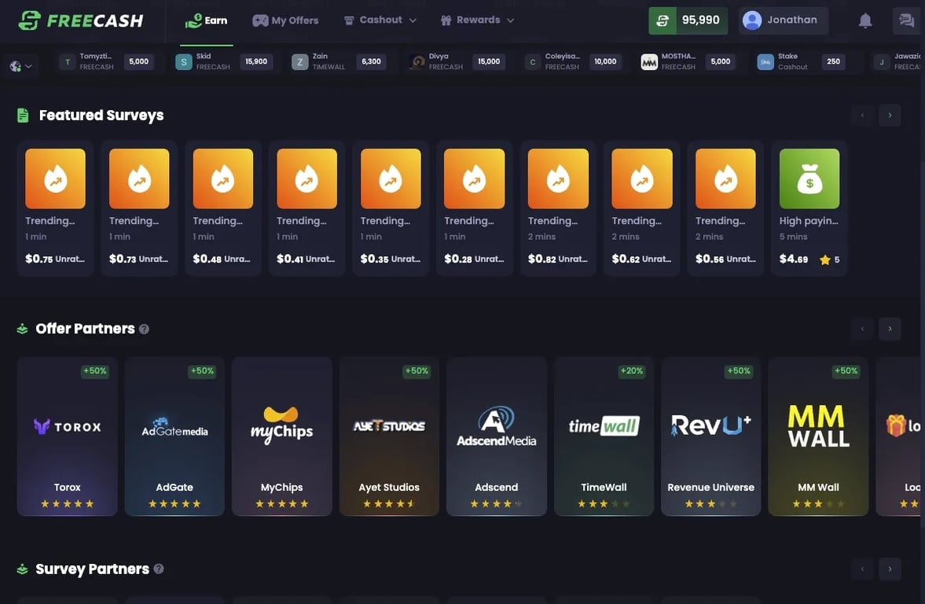The width and height of the screenshot is (925, 604).
Task: Expand the Rewards dropdown
Action: coord(509,20)
